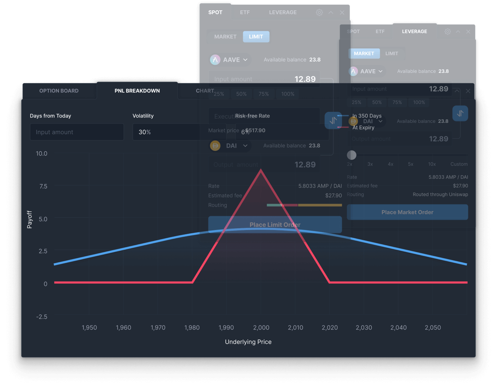Image resolution: width=497 pixels, height=388 pixels.
Task: Click the DAI coin icon in Spot panel
Action: coord(215,146)
